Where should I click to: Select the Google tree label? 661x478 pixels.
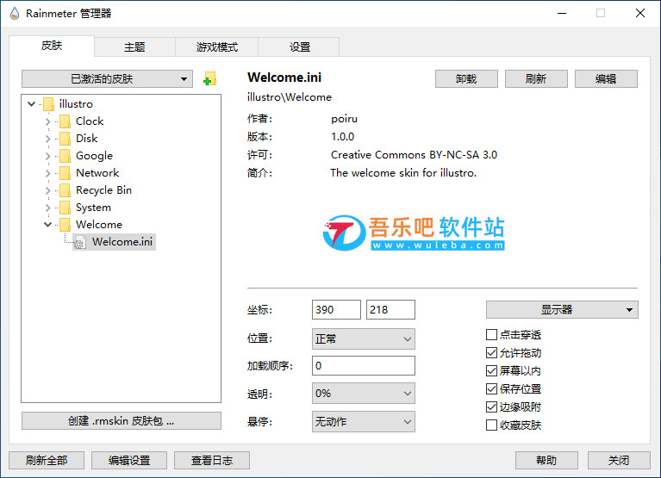94,156
